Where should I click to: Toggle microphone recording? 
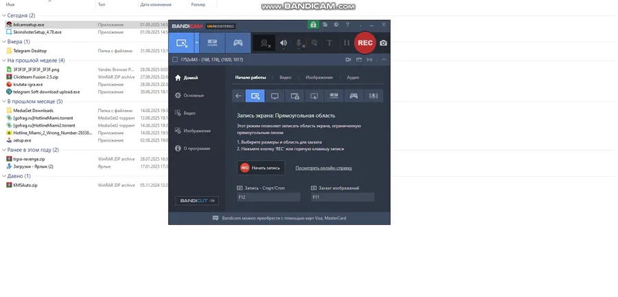299,43
